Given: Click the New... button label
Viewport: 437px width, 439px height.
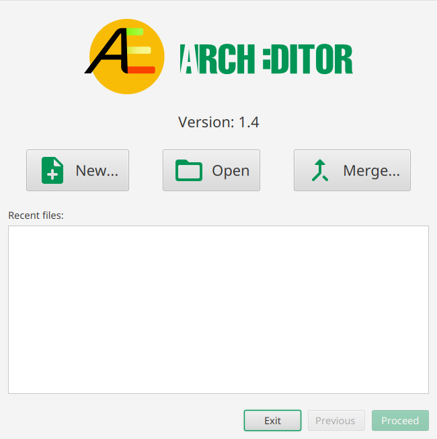Looking at the screenshot, I should [x=97, y=170].
